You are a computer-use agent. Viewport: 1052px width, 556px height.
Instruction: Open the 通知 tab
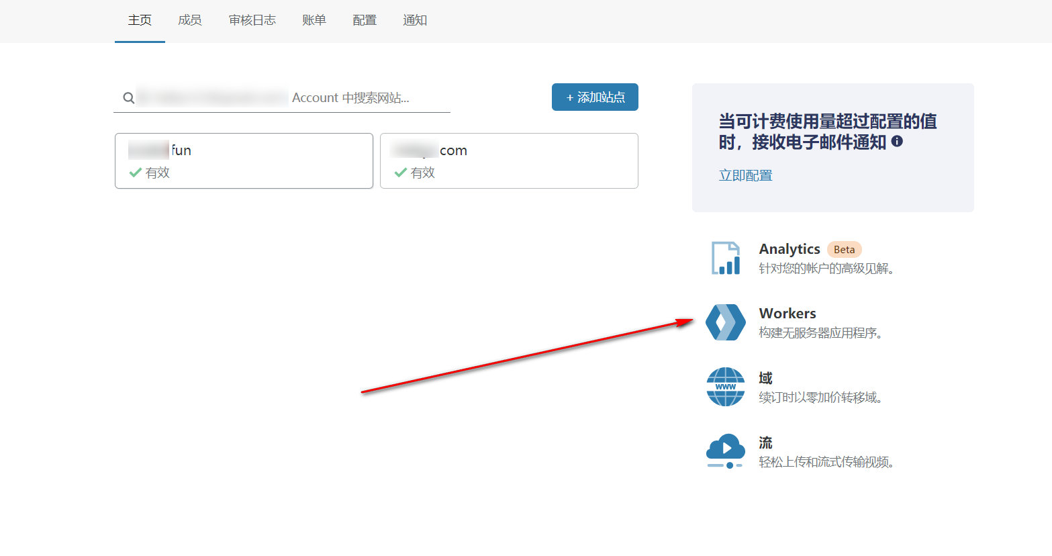(415, 21)
